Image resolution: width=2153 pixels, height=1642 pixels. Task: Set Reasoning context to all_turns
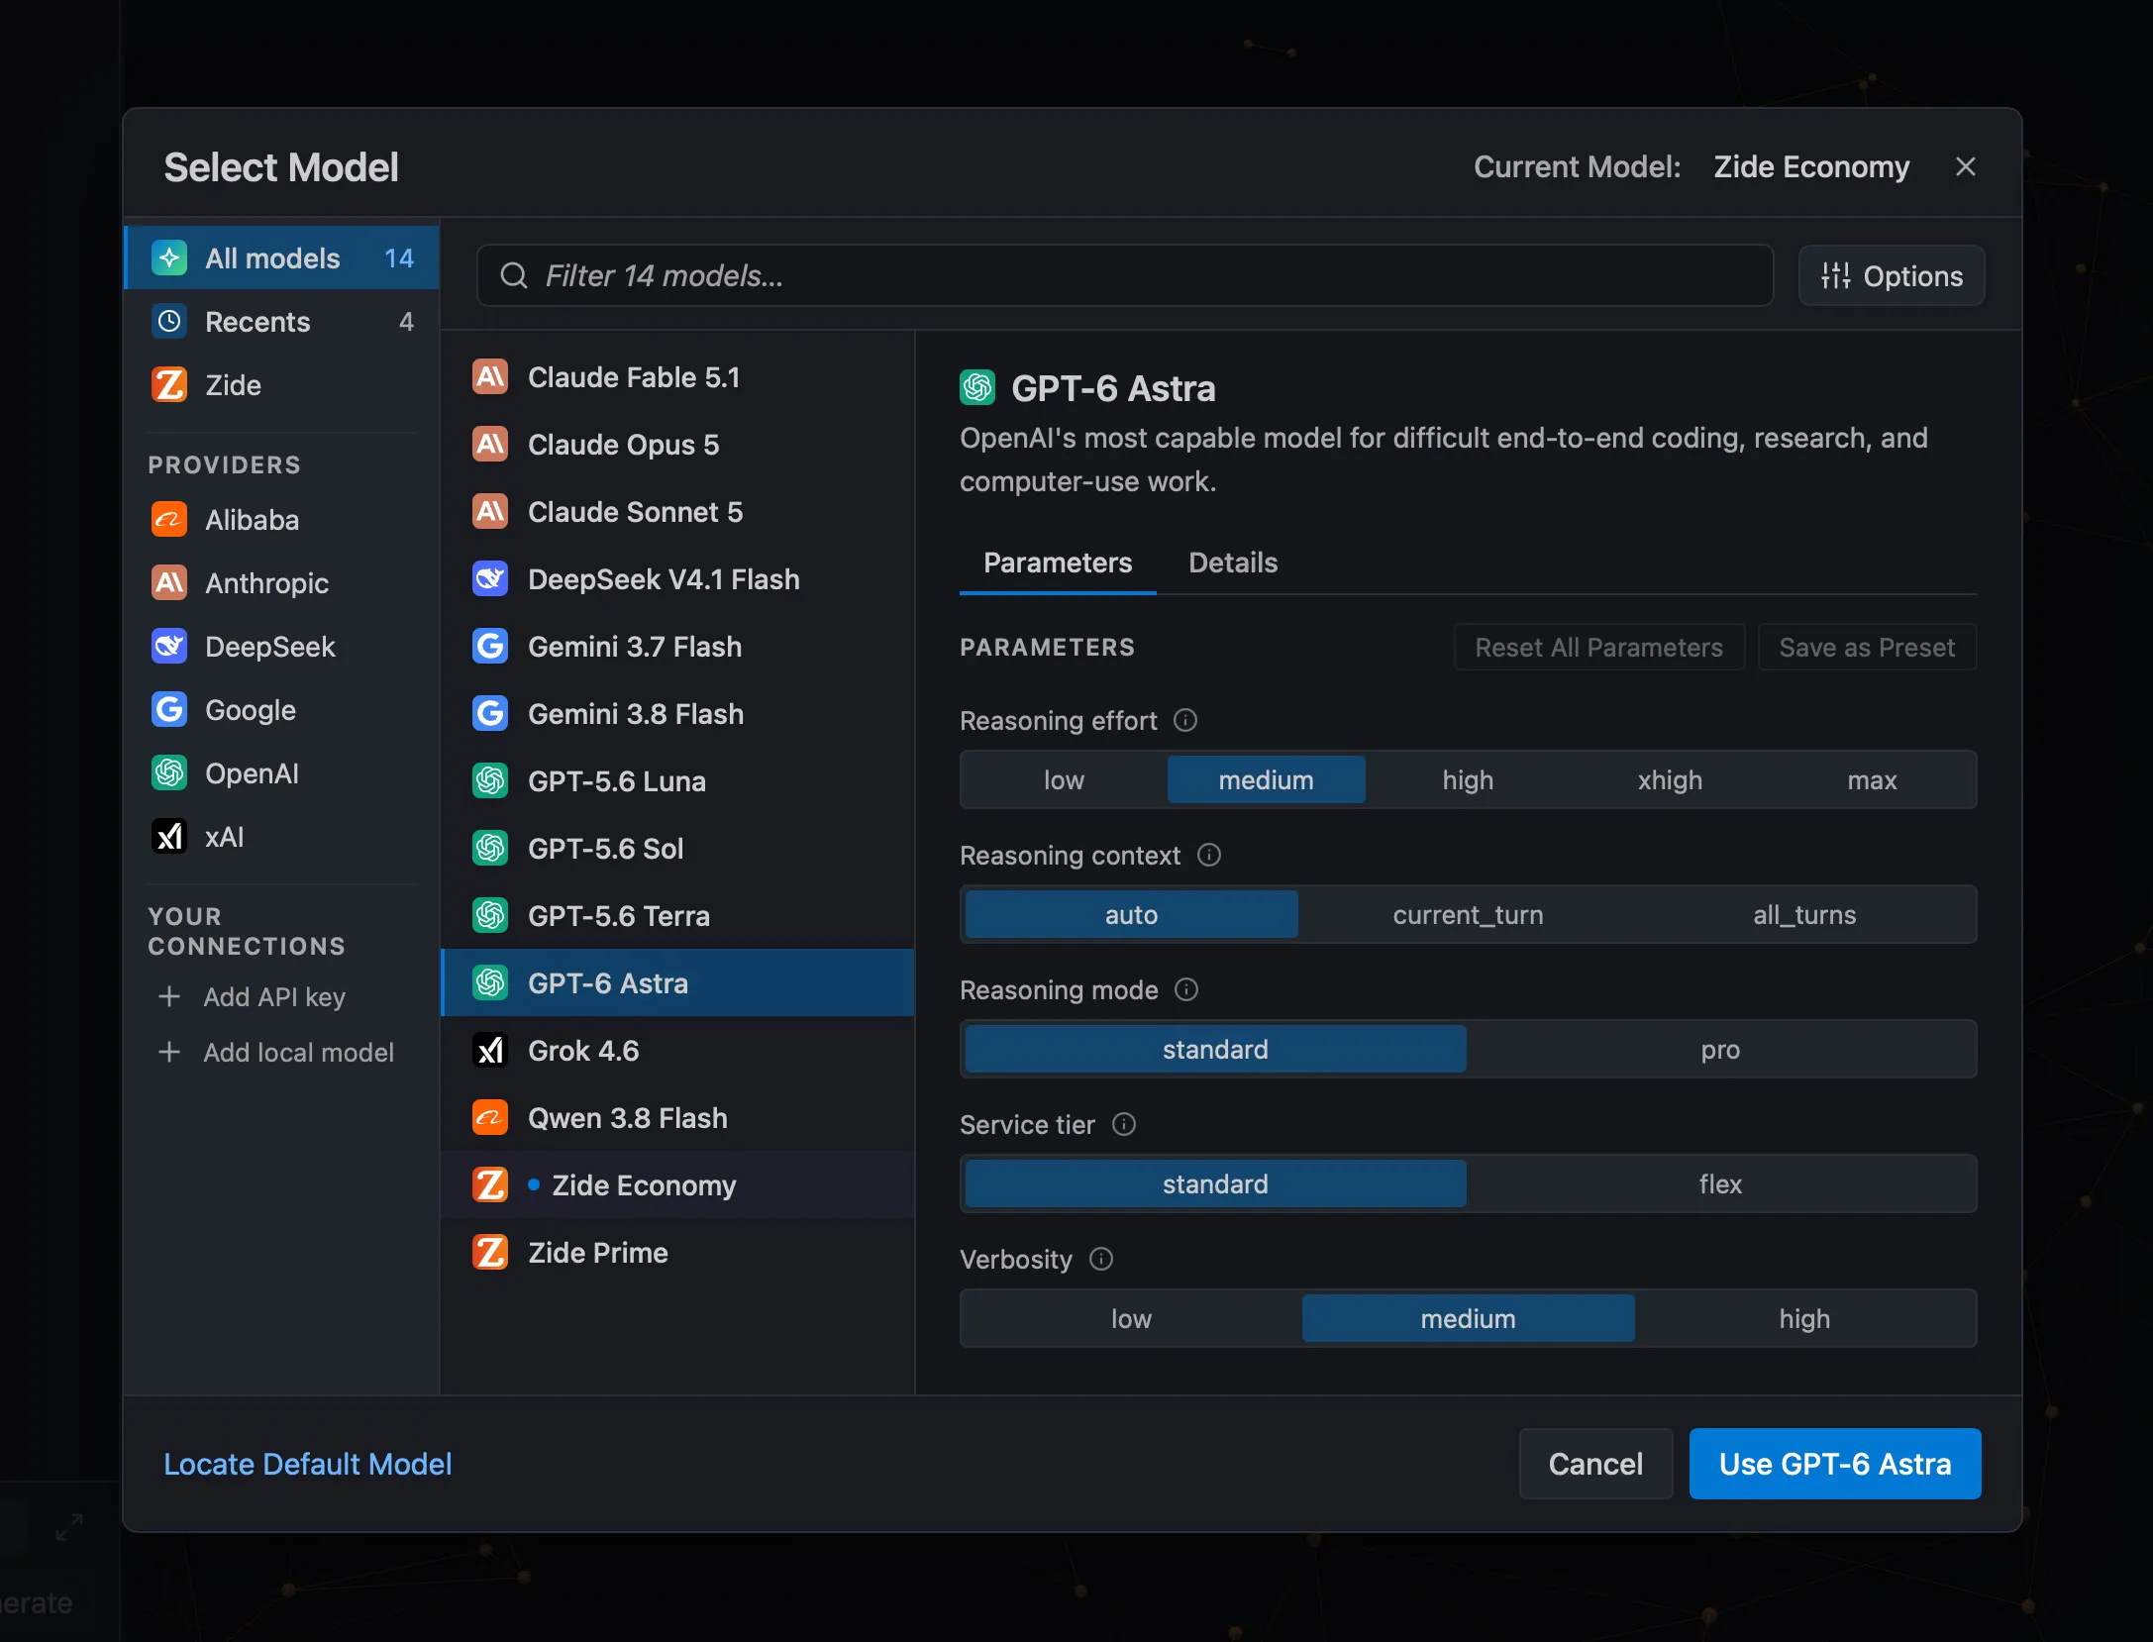click(x=1804, y=915)
